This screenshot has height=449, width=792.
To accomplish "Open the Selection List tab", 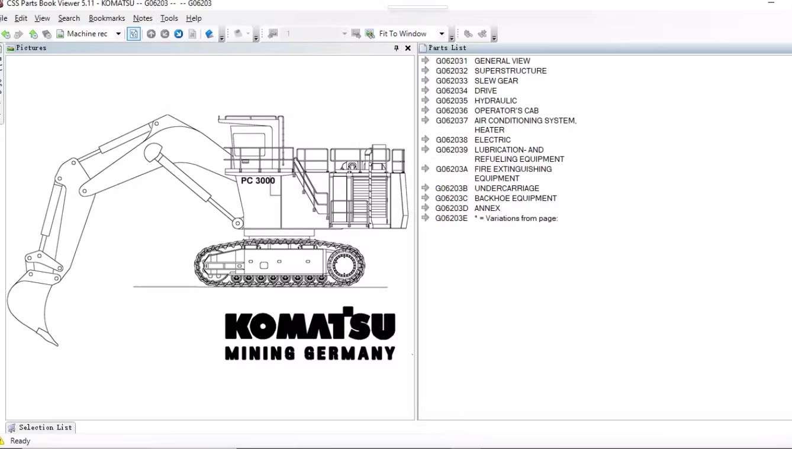I will [x=40, y=427].
